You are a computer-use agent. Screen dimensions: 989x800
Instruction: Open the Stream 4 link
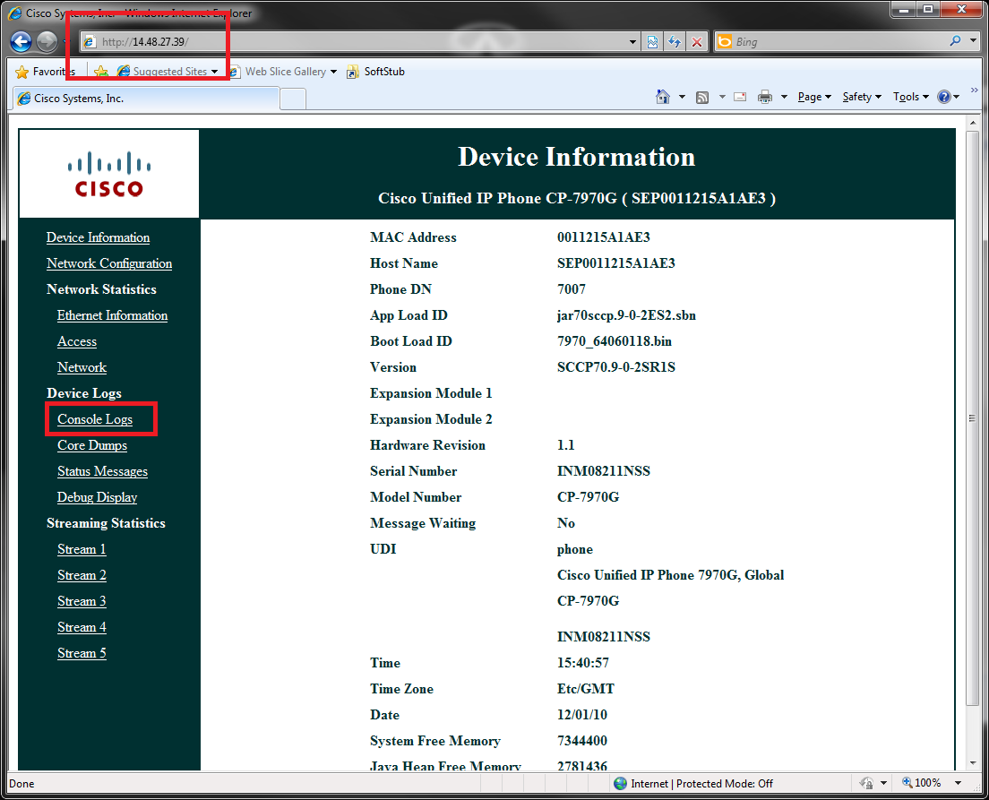point(82,627)
